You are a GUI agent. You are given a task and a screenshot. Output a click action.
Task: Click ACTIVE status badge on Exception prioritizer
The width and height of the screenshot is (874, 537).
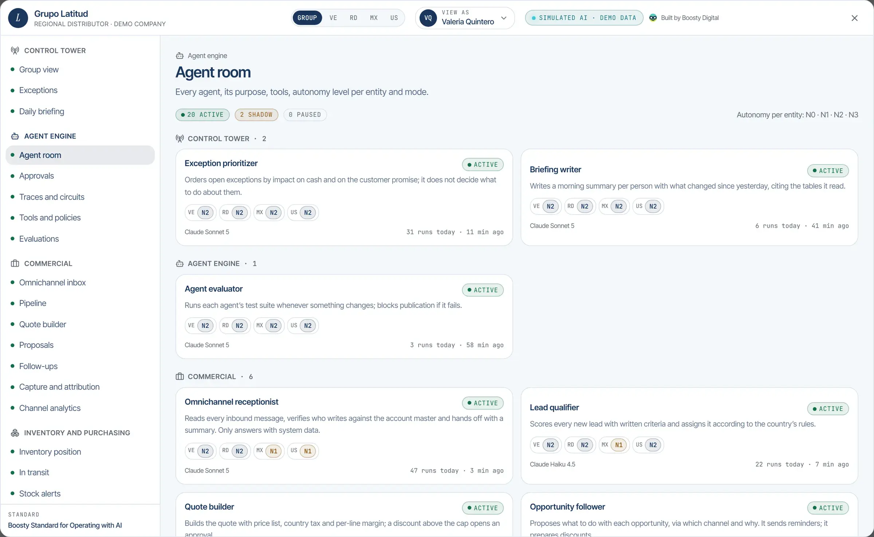point(483,165)
